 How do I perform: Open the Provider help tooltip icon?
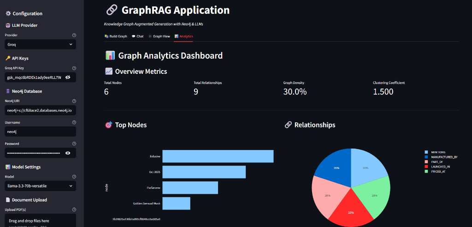pyautogui.click(x=74, y=35)
